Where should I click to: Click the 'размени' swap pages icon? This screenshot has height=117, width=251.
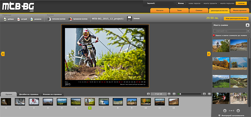(32, 19)
